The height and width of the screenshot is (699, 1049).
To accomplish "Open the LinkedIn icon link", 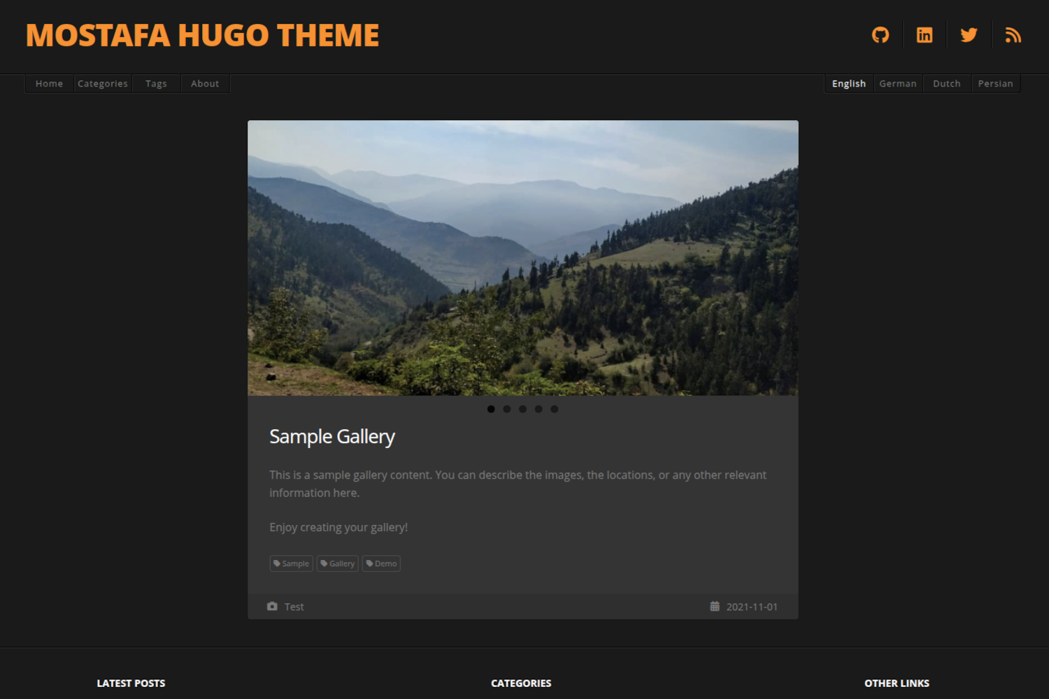I will click(x=925, y=35).
